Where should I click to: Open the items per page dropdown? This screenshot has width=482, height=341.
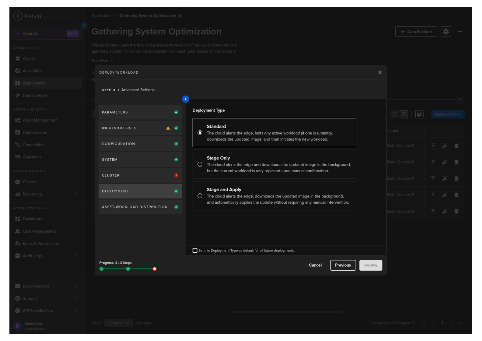pos(117,323)
